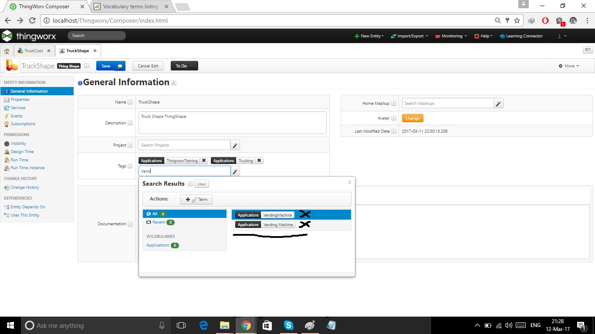This screenshot has height=334, width=595.
Task: Open Windows Start menu
Action: (10, 325)
